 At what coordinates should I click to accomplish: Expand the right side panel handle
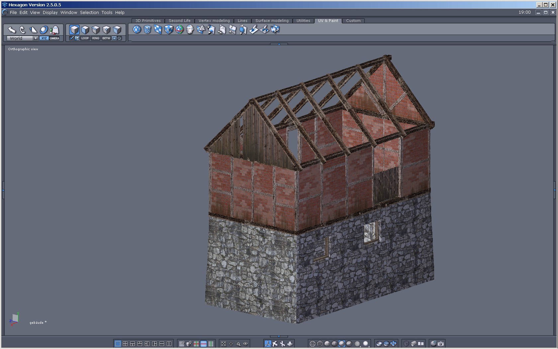[555, 190]
